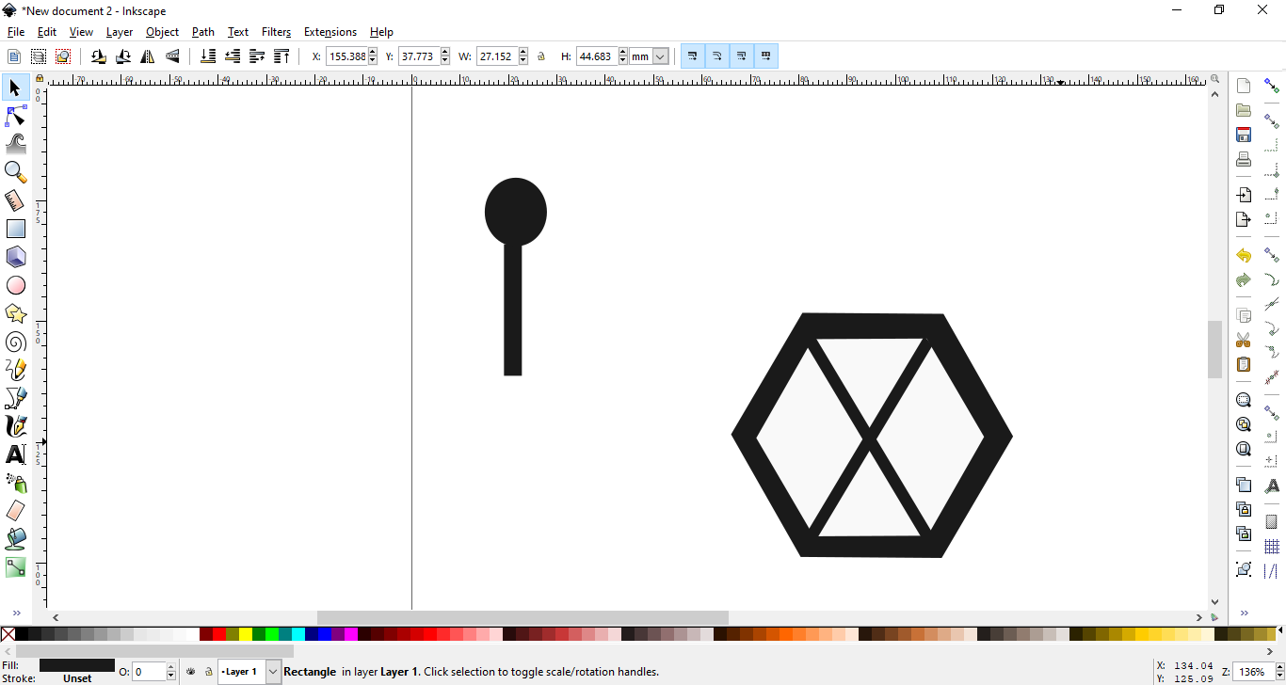1286x685 pixels.
Task: Rotate selection 90 degrees counterclockwise
Action: (x=98, y=56)
